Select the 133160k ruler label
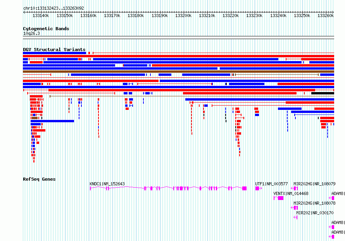 (x=88, y=15)
